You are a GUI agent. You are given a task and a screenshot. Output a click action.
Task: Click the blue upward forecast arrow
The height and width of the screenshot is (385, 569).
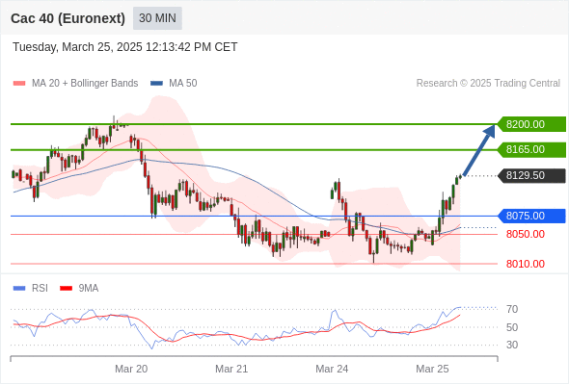click(x=479, y=149)
